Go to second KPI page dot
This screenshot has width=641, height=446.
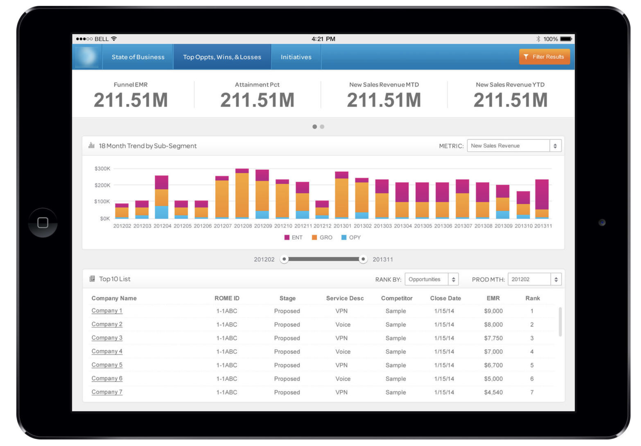[x=322, y=127]
